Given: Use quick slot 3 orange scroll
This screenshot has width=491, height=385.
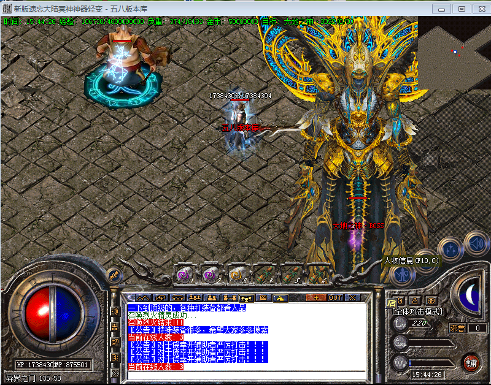Looking at the screenshot, I should [x=238, y=275].
